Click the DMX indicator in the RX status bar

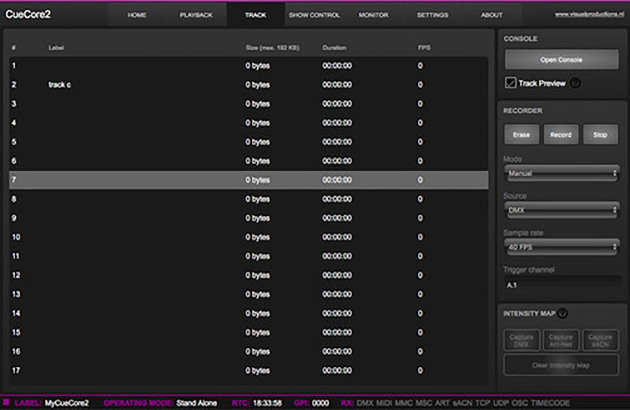pos(365,403)
